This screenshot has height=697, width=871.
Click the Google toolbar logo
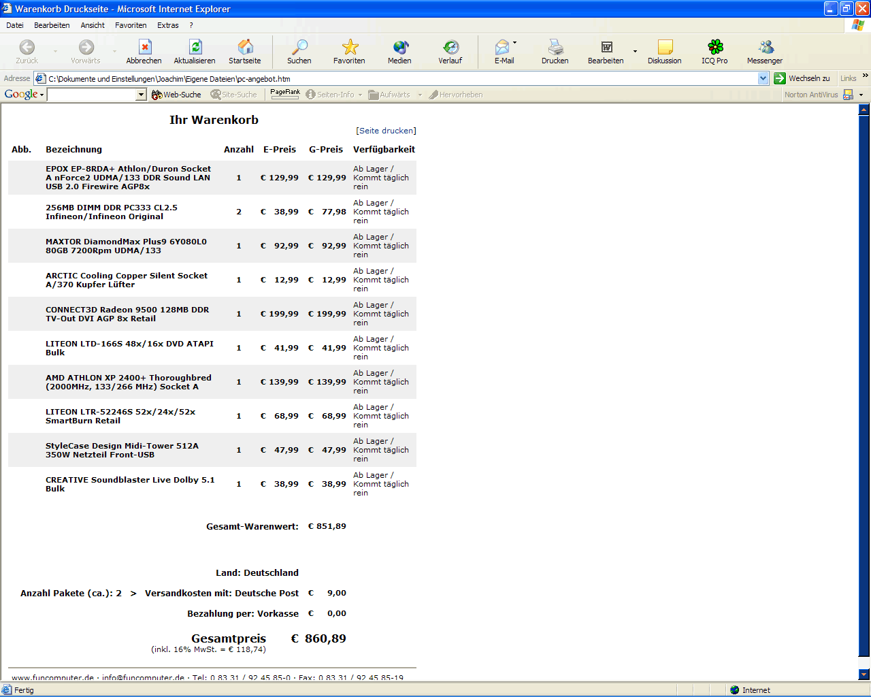click(x=20, y=95)
